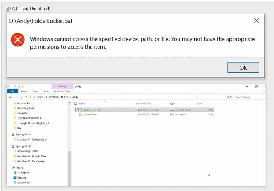
Task: Expand the ribbon with the chevron
Action: [x=264, y=91]
